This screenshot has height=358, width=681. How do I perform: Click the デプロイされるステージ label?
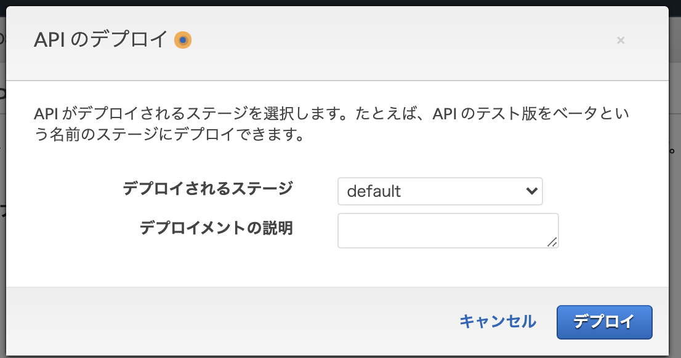(x=208, y=188)
